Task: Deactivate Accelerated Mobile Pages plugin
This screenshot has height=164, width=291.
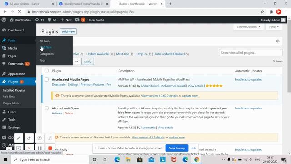Action: [x=59, y=84]
